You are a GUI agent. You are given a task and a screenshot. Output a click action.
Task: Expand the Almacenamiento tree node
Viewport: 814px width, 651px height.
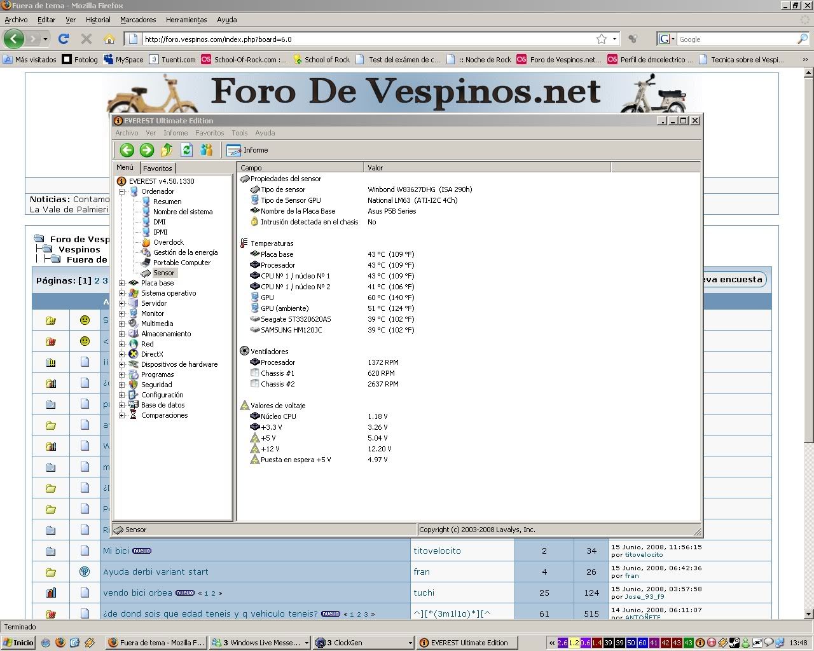click(122, 334)
